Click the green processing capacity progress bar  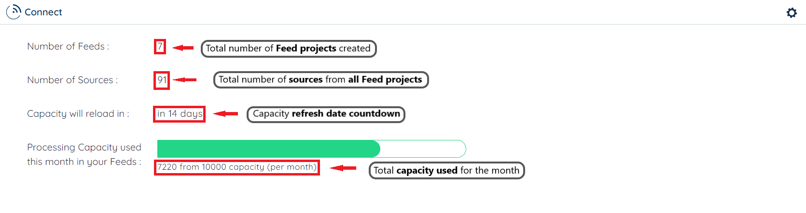(268, 149)
